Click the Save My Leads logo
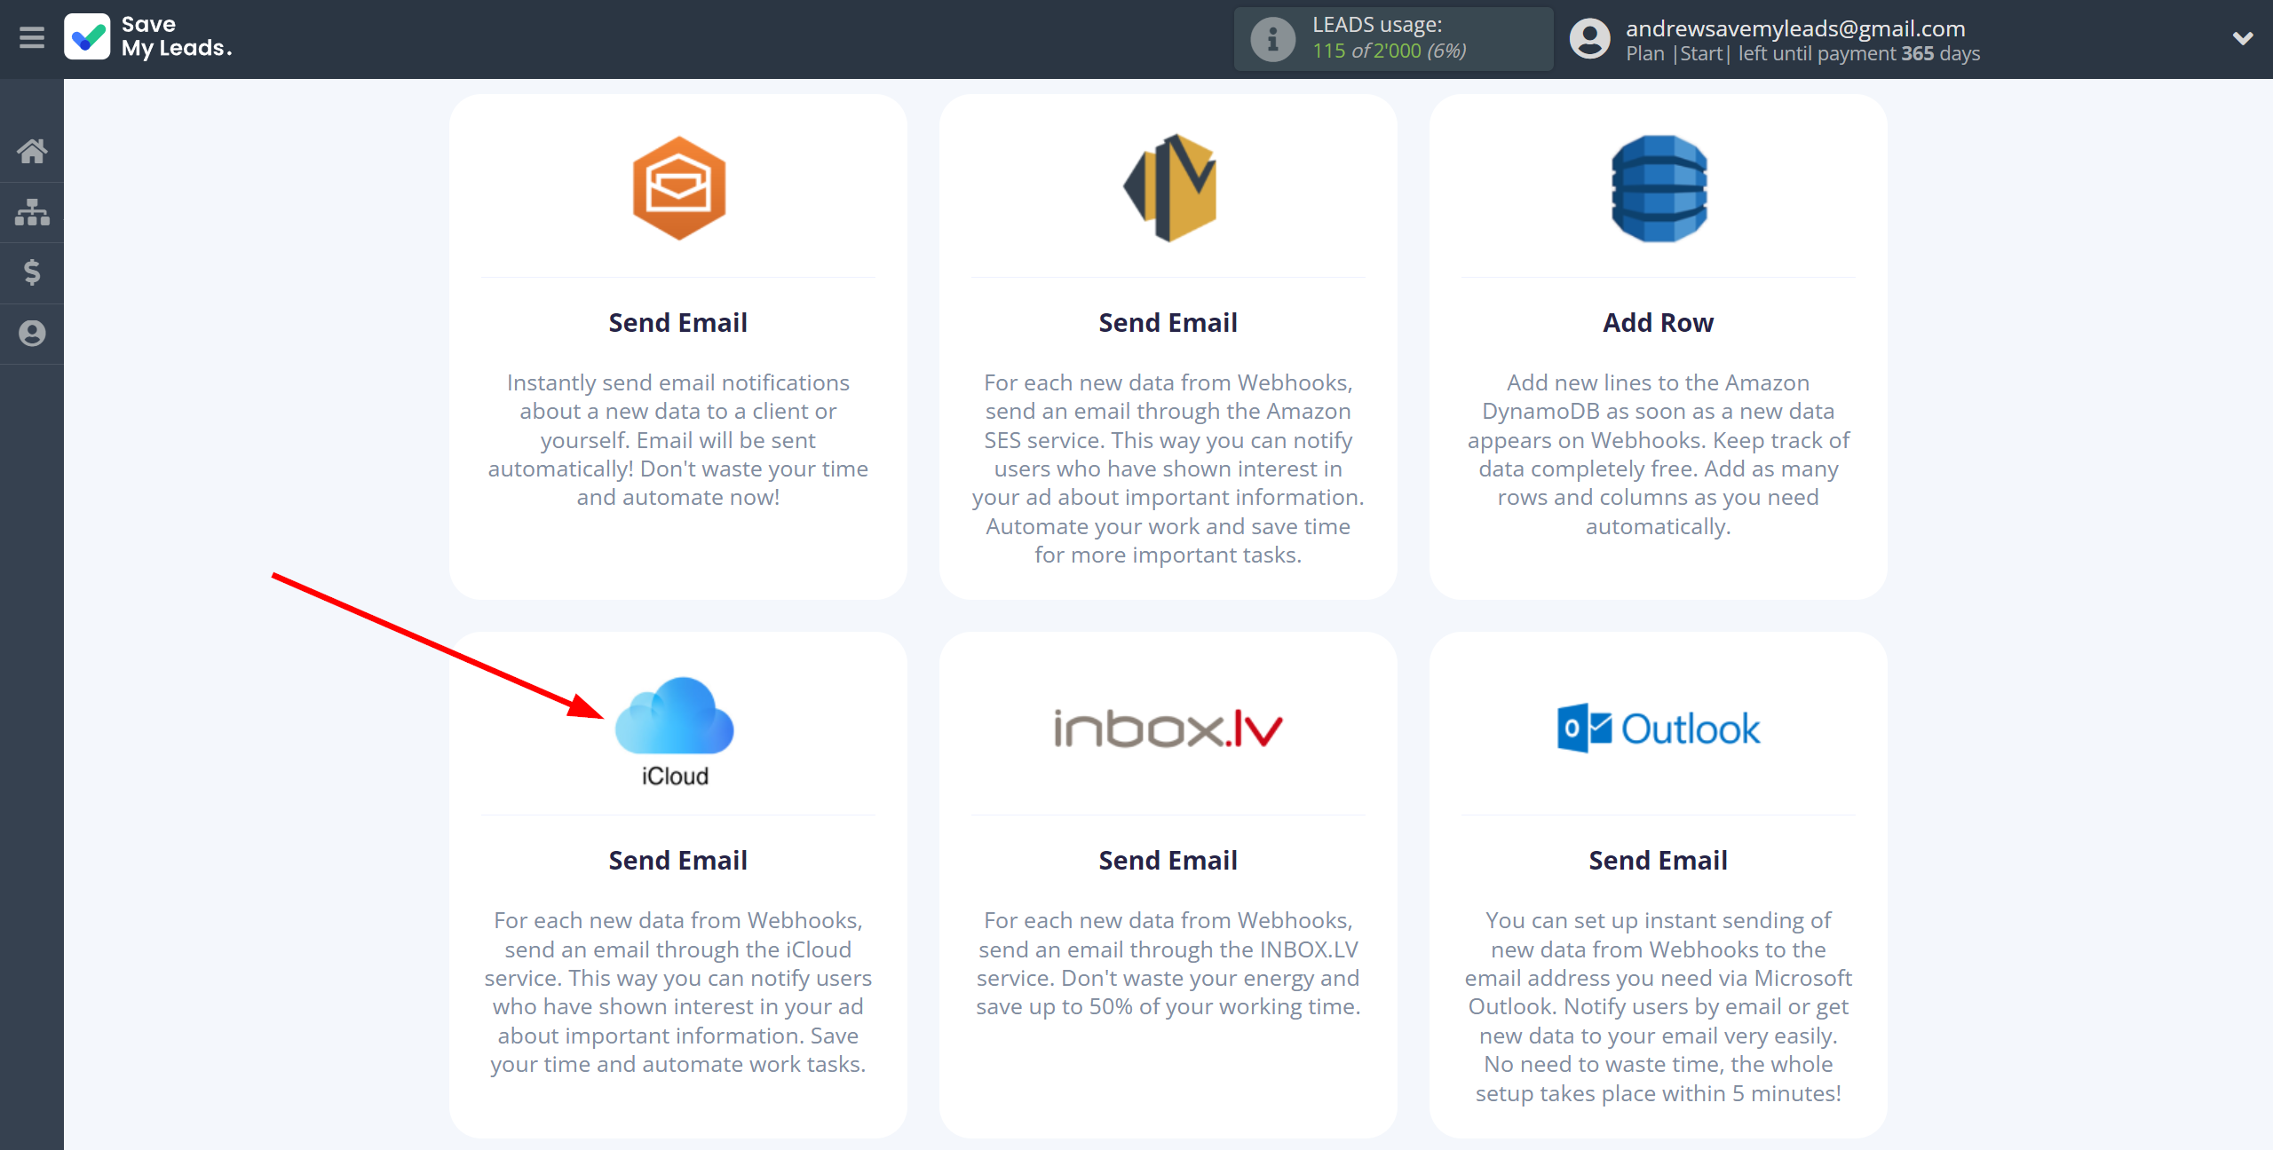 pyautogui.click(x=148, y=37)
